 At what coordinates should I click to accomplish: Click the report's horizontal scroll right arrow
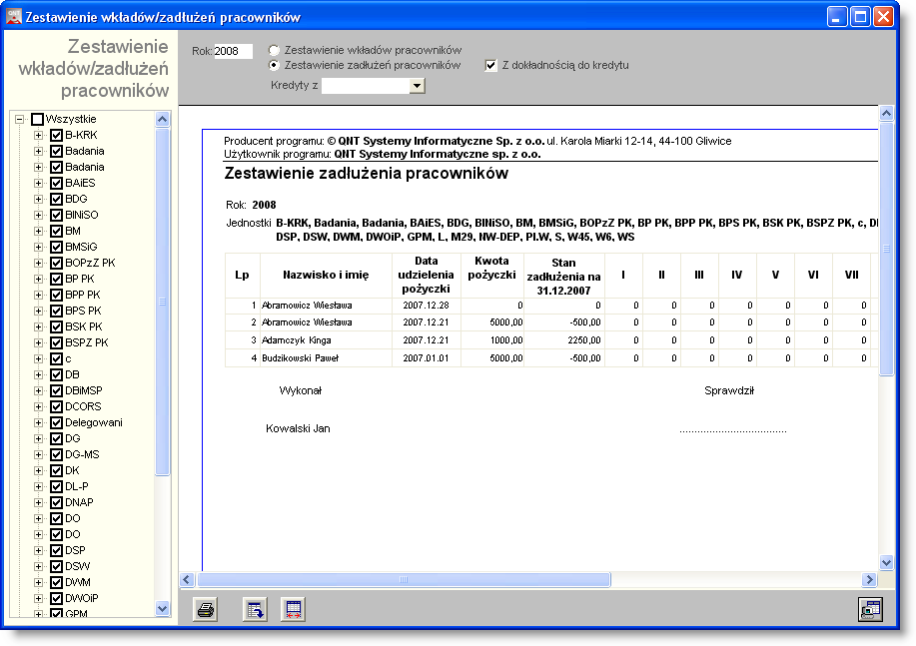[x=869, y=579]
